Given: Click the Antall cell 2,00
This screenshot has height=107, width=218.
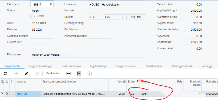Looking at the screenshot, I should [x=117, y=94].
